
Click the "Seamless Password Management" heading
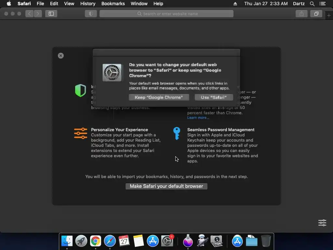[221, 130]
